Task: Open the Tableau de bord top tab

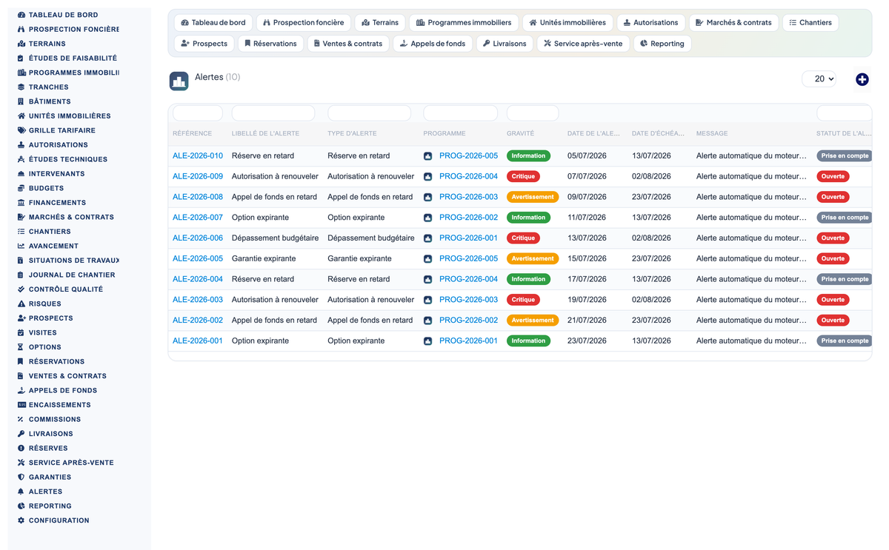Action: tap(213, 23)
